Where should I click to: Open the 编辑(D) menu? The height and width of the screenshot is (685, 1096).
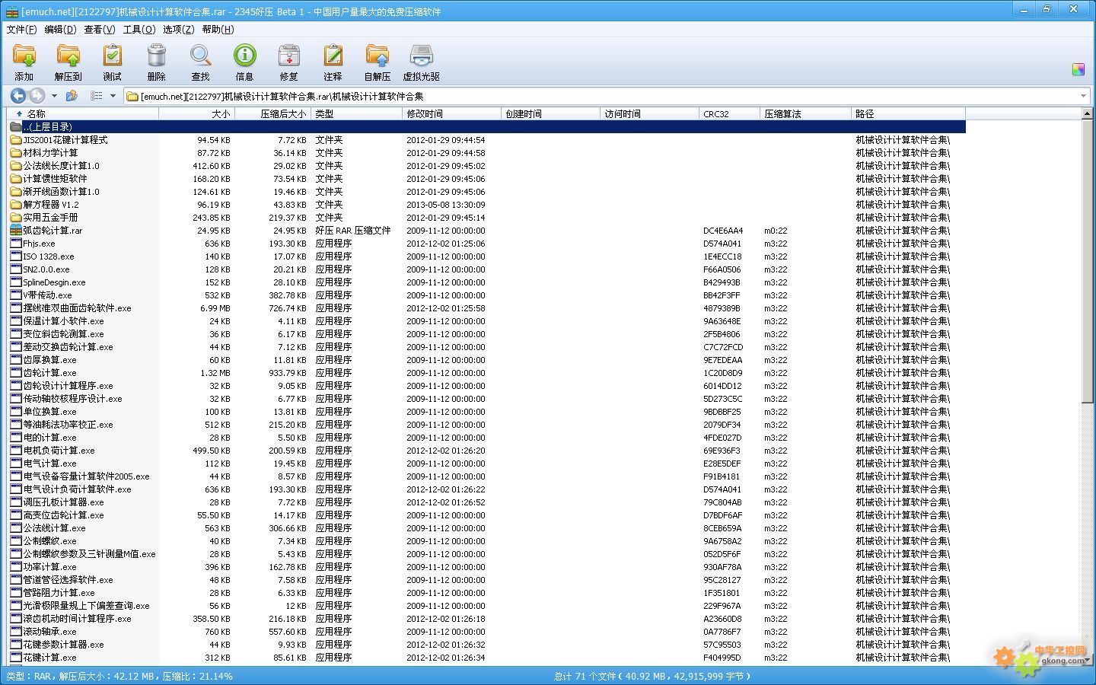click(60, 30)
